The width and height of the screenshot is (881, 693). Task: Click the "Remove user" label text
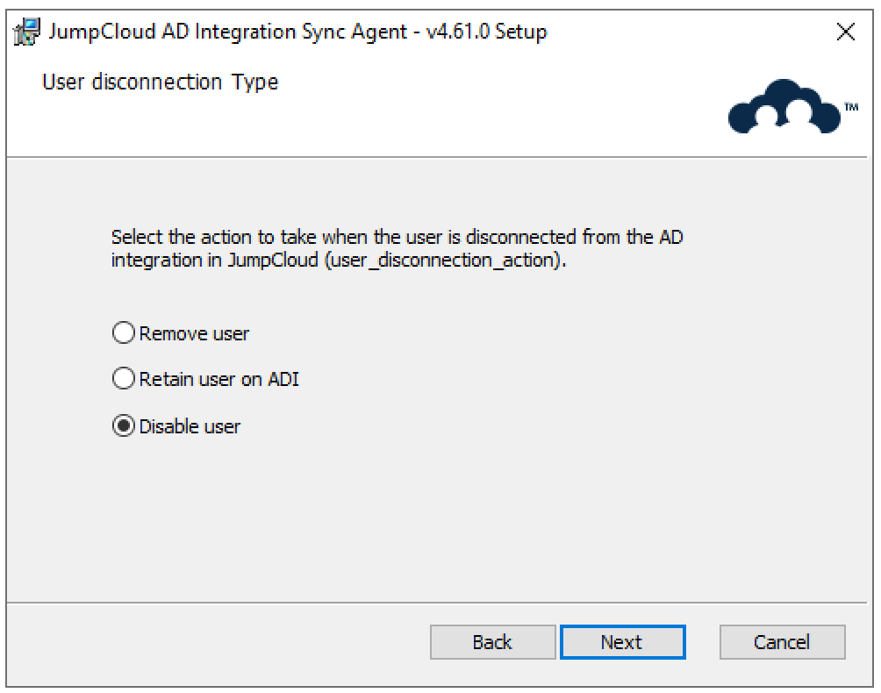pos(194,333)
